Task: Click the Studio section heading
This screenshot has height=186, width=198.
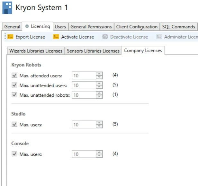Action: coord(18,114)
